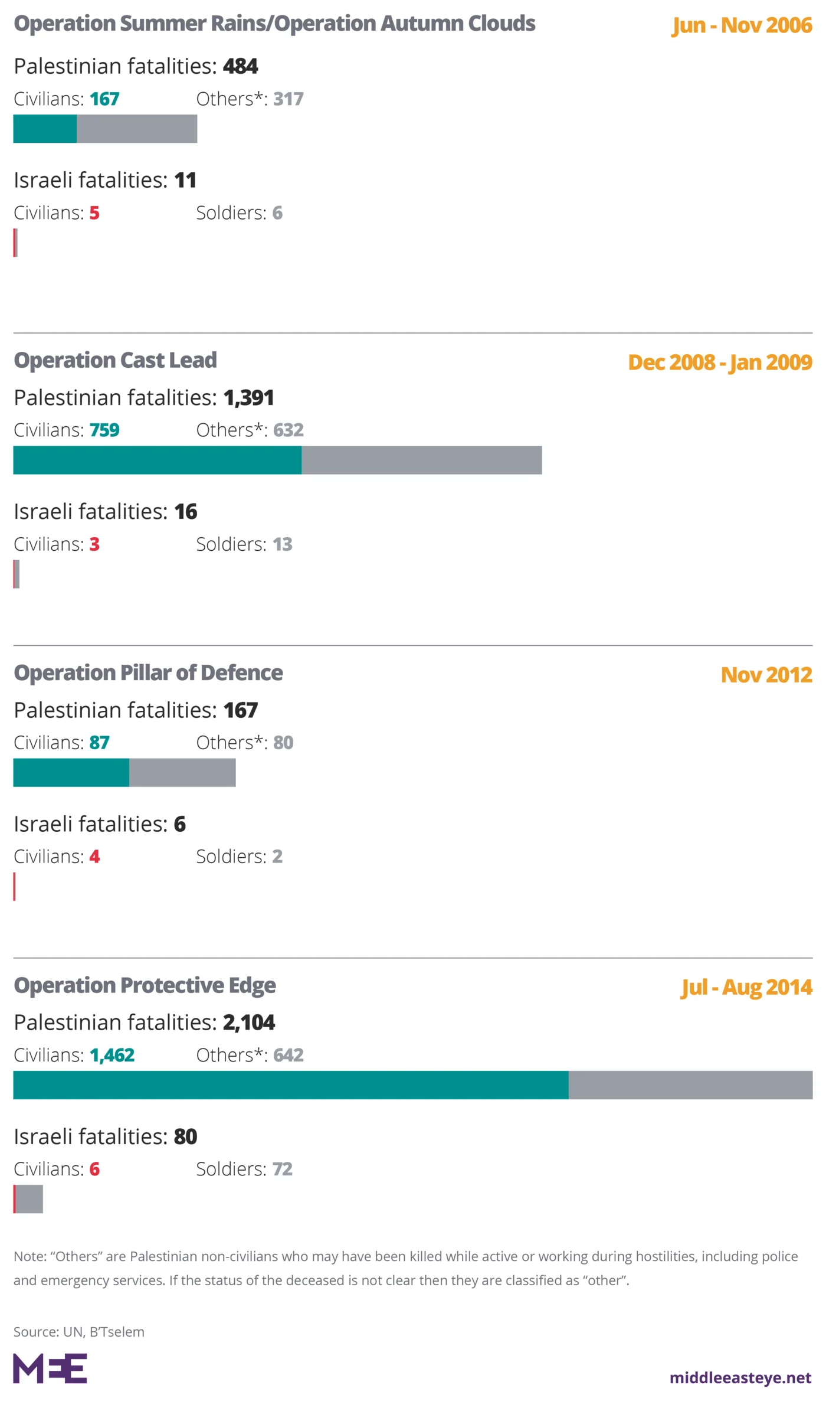Click the teal civilians bar for Pillar of Defence
This screenshot has width=826, height=1408.
71,772
